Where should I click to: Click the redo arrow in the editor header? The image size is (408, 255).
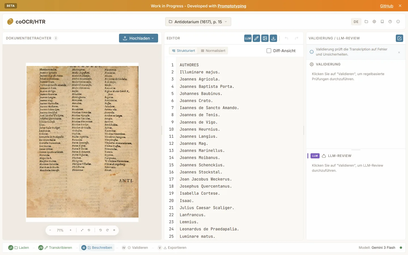pyautogui.click(x=297, y=38)
